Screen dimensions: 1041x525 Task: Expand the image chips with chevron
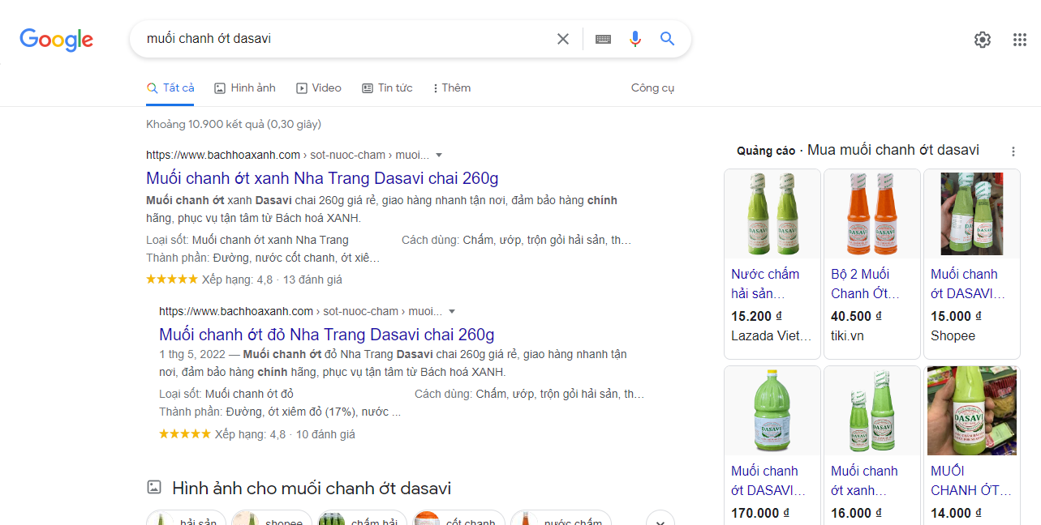[x=660, y=519]
